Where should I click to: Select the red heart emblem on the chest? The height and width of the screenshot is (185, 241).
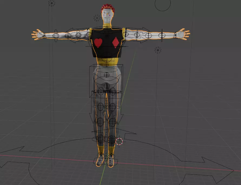(98, 43)
